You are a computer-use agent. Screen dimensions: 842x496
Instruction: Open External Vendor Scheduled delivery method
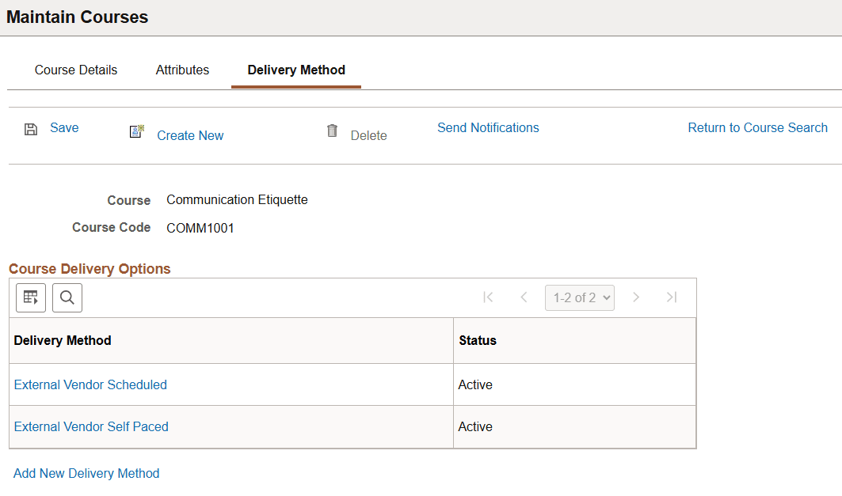pos(90,384)
